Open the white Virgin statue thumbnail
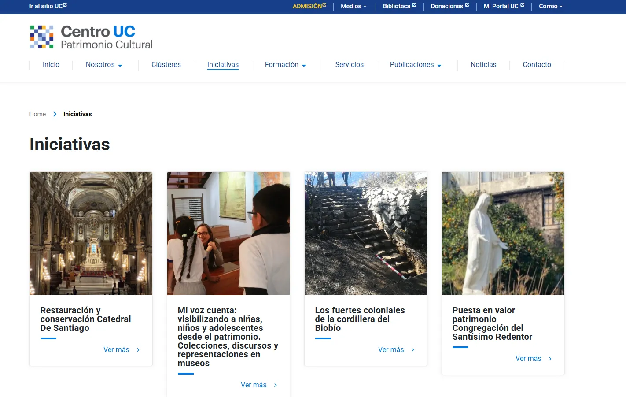This screenshot has width=626, height=397. point(503,233)
